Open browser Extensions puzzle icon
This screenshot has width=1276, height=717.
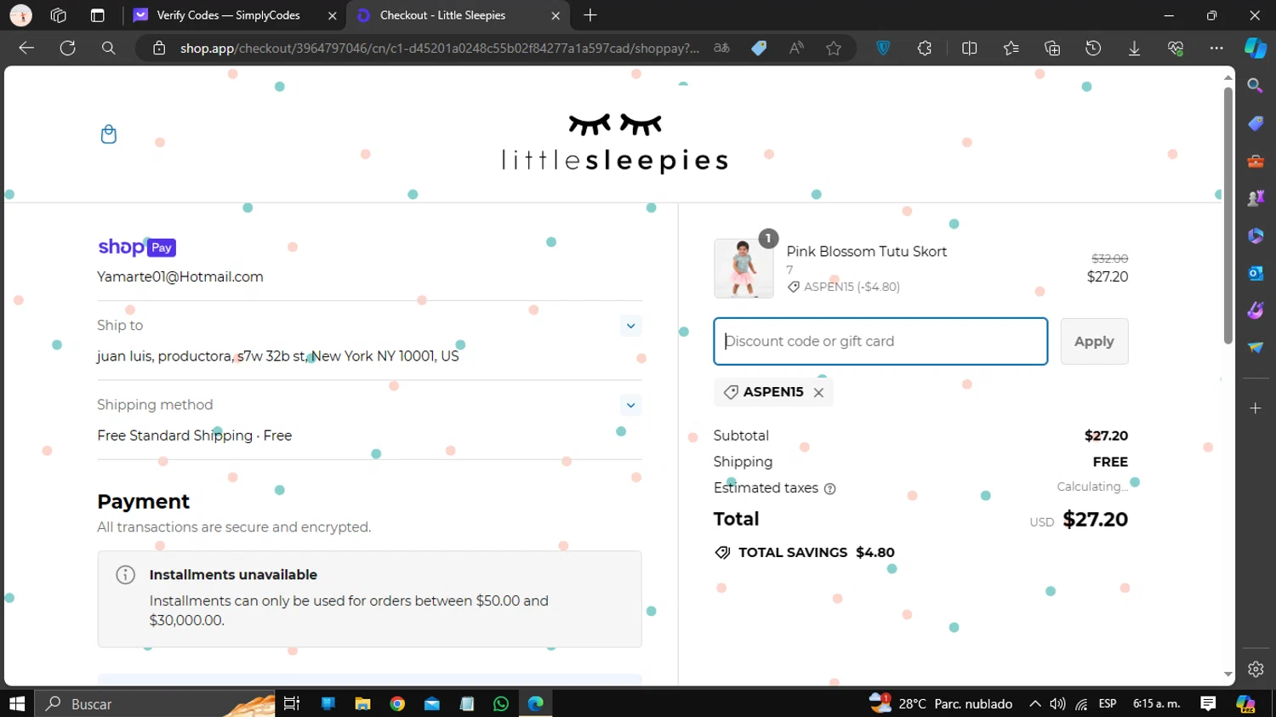coord(925,48)
